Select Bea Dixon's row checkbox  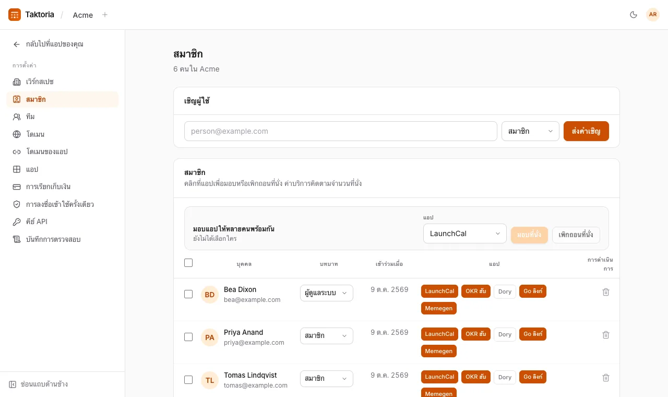pyautogui.click(x=188, y=294)
